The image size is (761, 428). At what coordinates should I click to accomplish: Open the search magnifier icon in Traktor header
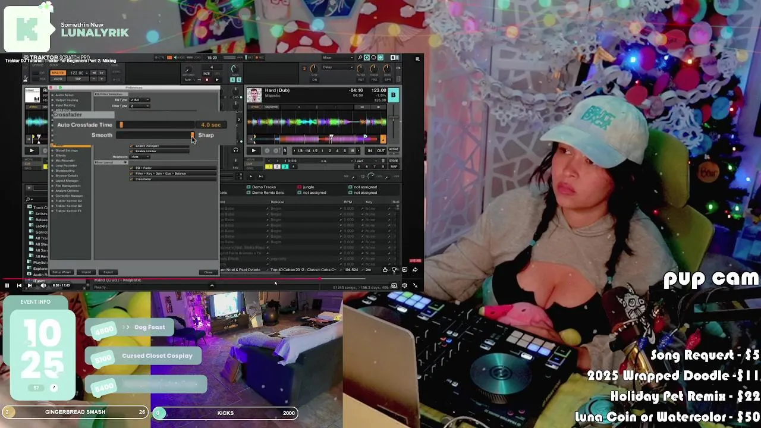tap(360, 58)
